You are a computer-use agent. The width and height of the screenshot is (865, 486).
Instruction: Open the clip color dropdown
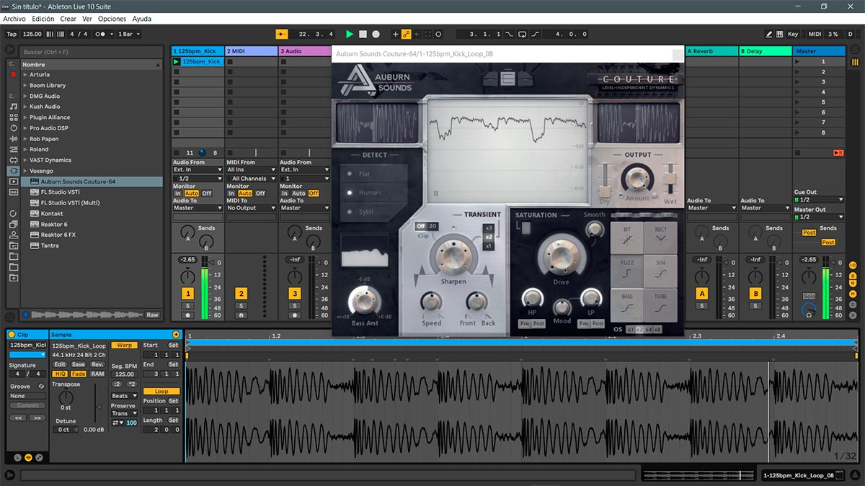[x=27, y=355]
